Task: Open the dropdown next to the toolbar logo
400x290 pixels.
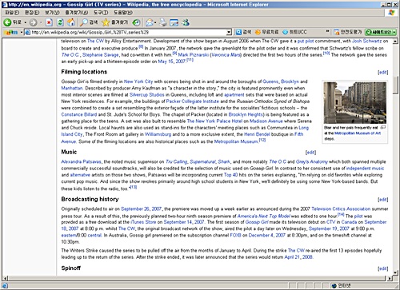Action: [22, 33]
